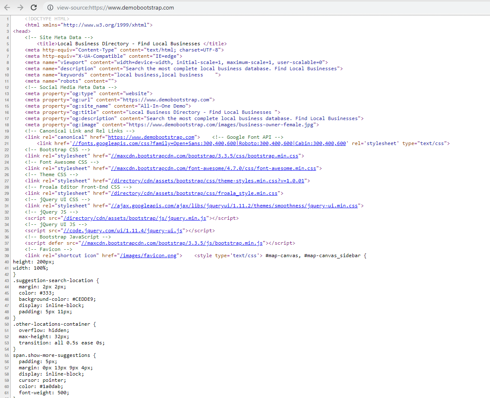Click the viewport meta content 'width=device-width' text
Screen dimensions: 490x398
click(x=144, y=62)
